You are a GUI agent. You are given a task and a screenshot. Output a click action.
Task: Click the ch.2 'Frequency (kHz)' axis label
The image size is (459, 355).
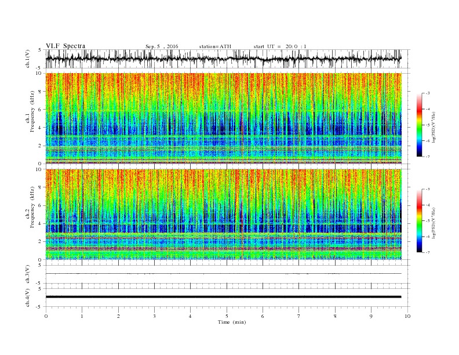tap(32, 208)
